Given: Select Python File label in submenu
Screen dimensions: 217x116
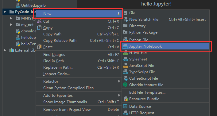Looking at the screenshot, I should coord(139,40).
